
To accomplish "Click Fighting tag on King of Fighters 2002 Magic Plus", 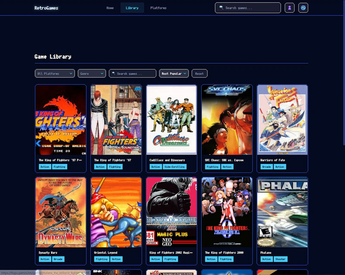I will tap(170, 259).
